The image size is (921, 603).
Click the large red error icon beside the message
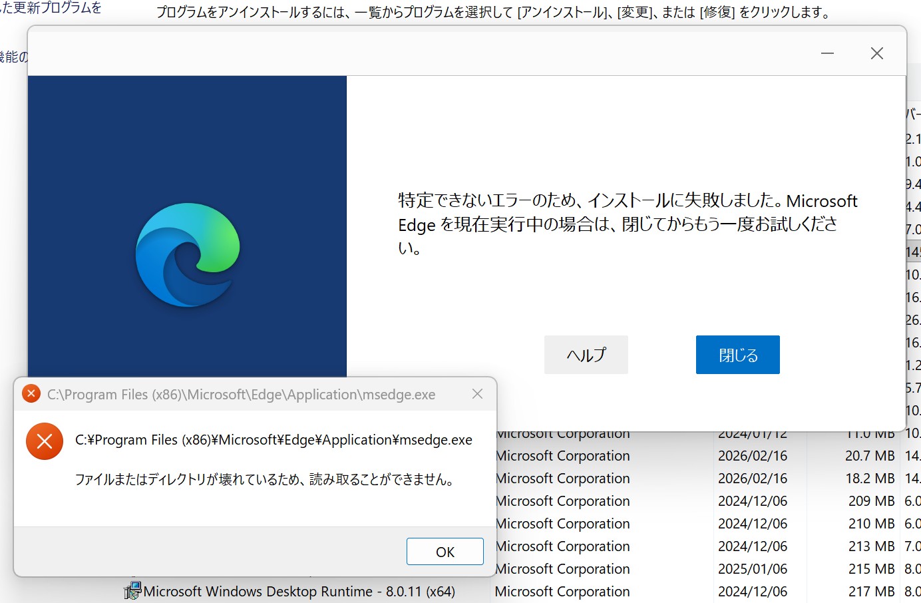coord(45,441)
